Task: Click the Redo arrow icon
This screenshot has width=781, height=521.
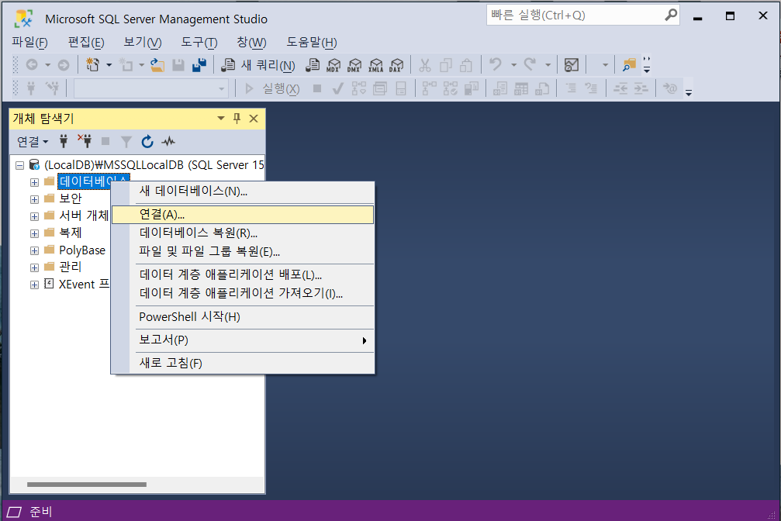Action: (530, 65)
